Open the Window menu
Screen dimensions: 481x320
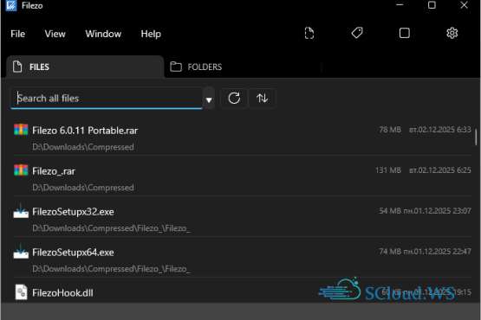tap(103, 34)
